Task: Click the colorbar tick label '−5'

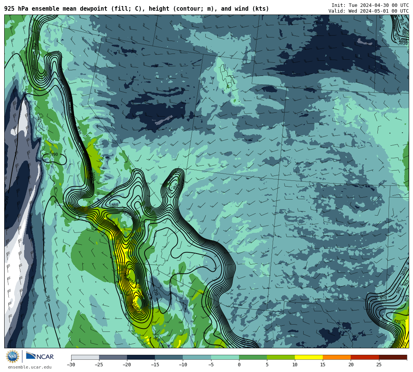Action: pos(211,365)
